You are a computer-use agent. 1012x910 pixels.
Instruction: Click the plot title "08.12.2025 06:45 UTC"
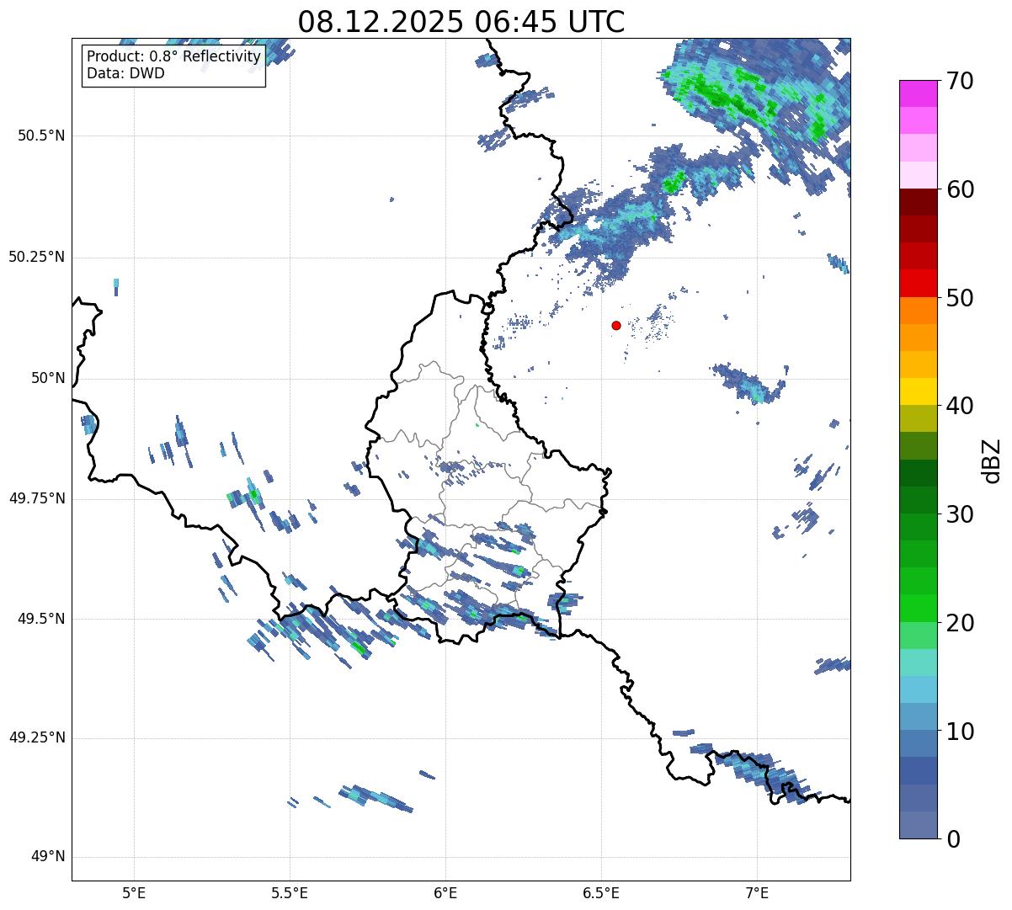click(x=461, y=22)
